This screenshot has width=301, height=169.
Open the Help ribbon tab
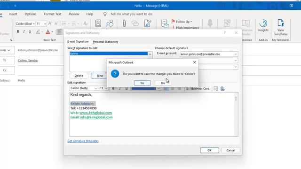[89, 14]
